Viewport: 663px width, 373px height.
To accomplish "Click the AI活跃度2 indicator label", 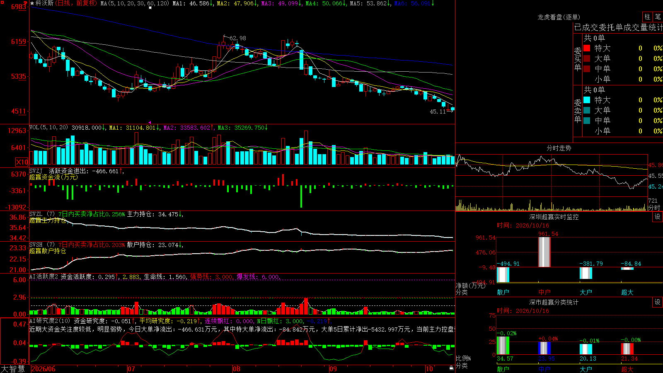I will click(44, 276).
